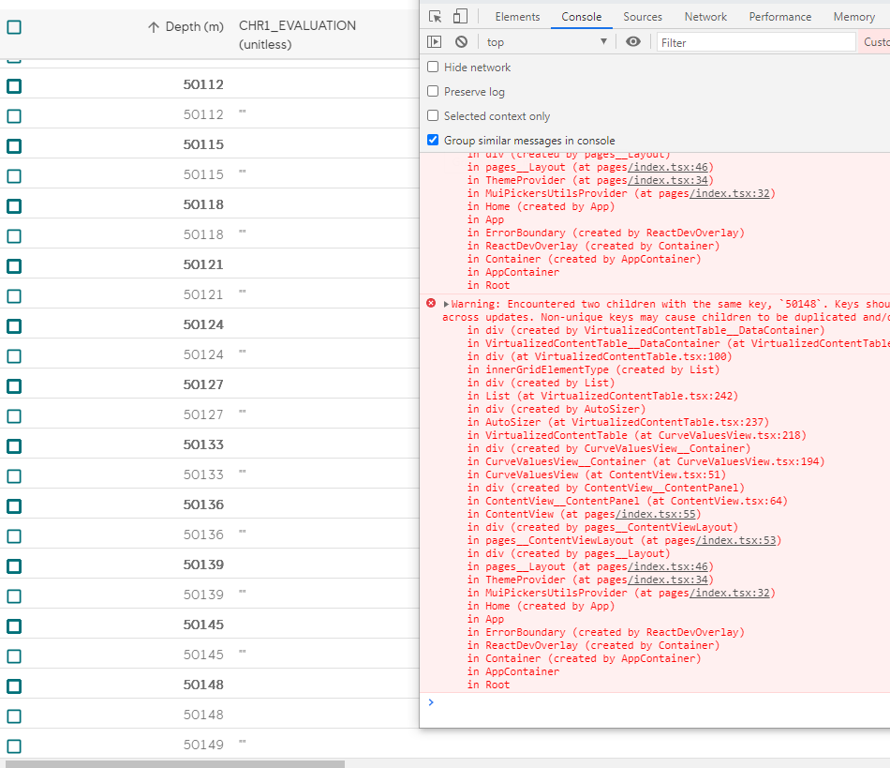Screen dimensions: 890x768
Task: Uncheck Group similar messages in console
Action: tap(433, 142)
